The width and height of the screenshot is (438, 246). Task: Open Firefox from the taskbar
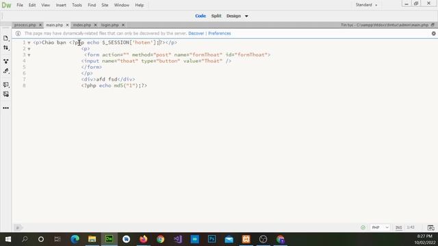143,239
